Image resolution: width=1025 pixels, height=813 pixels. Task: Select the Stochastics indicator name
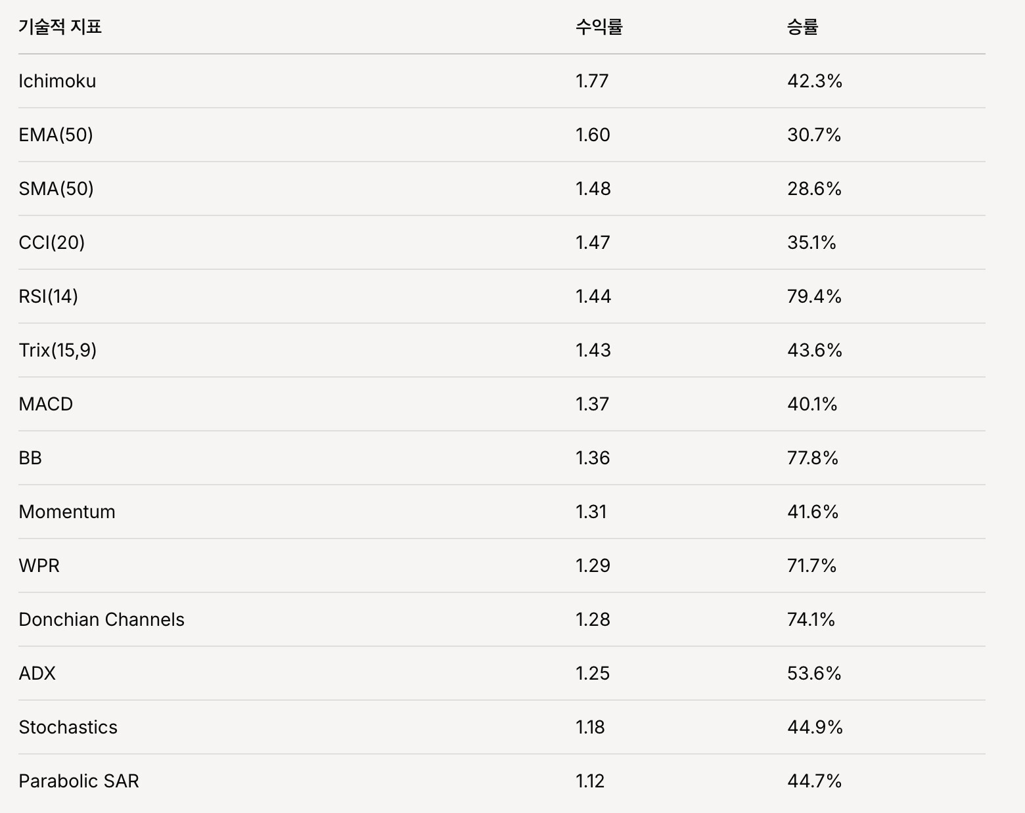pos(68,727)
